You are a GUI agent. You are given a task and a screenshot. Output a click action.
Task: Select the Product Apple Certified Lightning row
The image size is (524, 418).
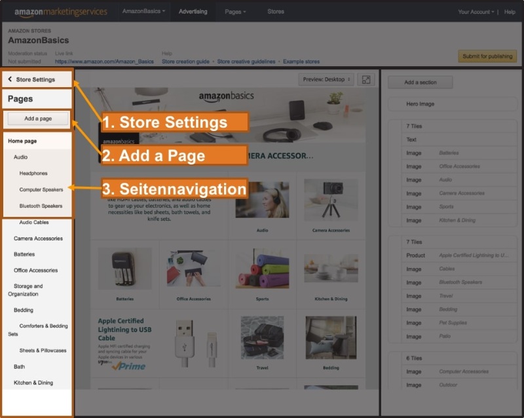point(459,255)
